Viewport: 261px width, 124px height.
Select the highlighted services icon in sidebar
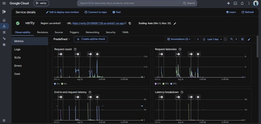4,26
